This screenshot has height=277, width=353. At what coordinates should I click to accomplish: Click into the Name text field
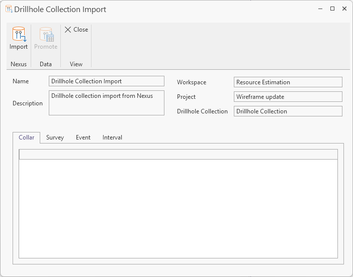[107, 81]
